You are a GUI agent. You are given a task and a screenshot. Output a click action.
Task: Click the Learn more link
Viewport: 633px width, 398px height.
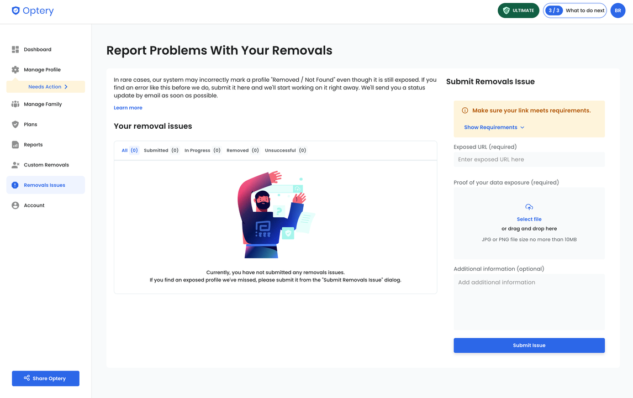point(128,107)
